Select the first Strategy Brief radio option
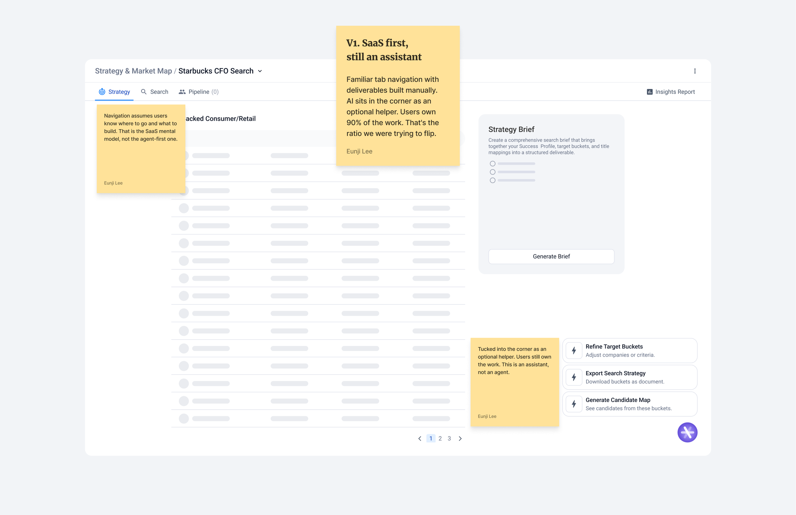The height and width of the screenshot is (515, 796). pos(493,163)
